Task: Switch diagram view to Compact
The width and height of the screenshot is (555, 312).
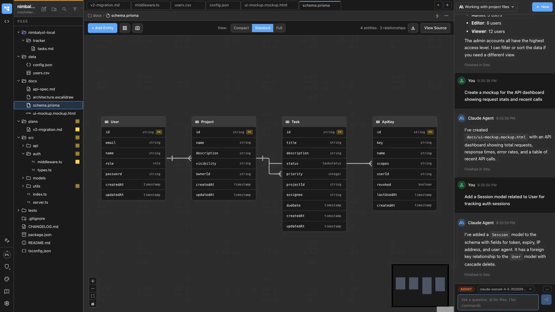Action: [x=241, y=28]
